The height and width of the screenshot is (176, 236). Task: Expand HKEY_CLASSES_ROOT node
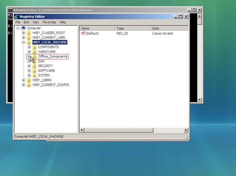24,33
